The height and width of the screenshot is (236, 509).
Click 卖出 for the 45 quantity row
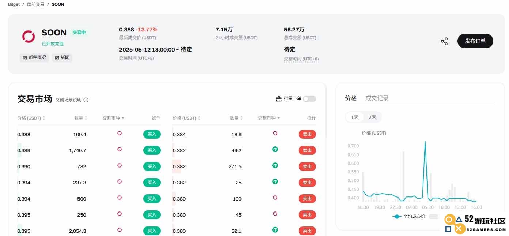[307, 215]
